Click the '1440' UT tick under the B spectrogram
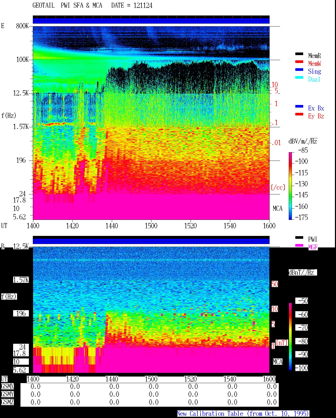Image resolution: width=336 pixels, height=418 pixels. click(112, 379)
